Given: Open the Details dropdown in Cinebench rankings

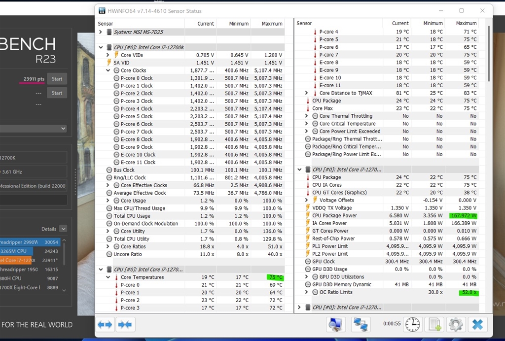Looking at the screenshot, I should pos(63,229).
